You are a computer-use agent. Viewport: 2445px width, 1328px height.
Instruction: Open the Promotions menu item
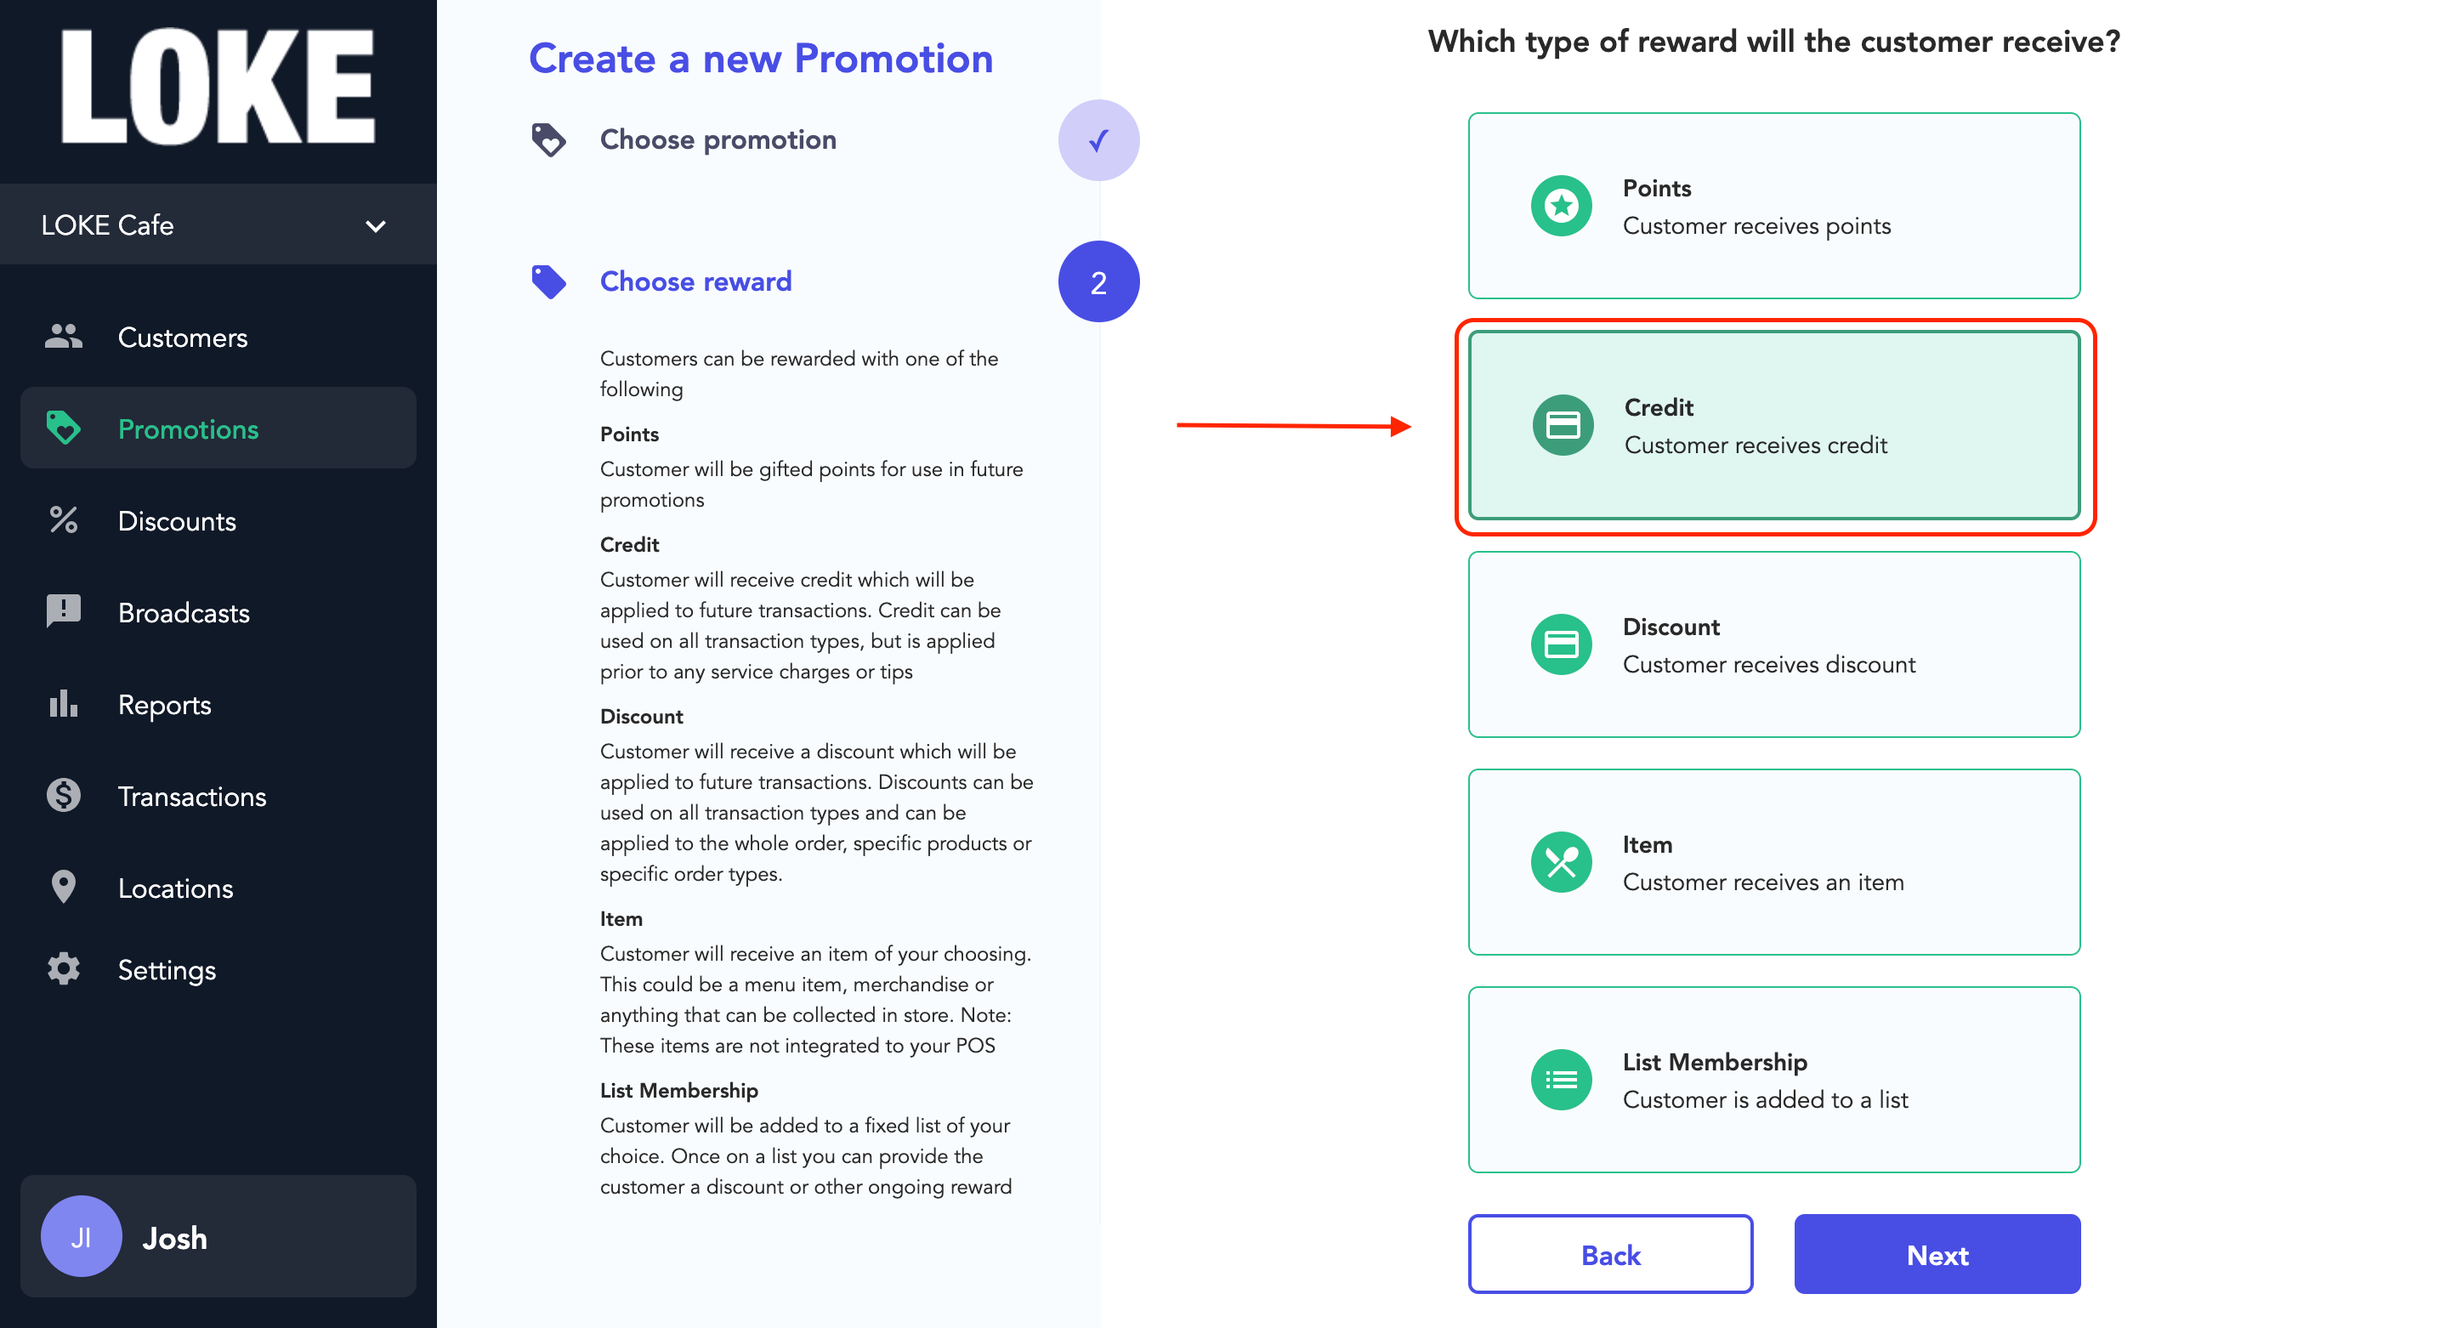(218, 428)
